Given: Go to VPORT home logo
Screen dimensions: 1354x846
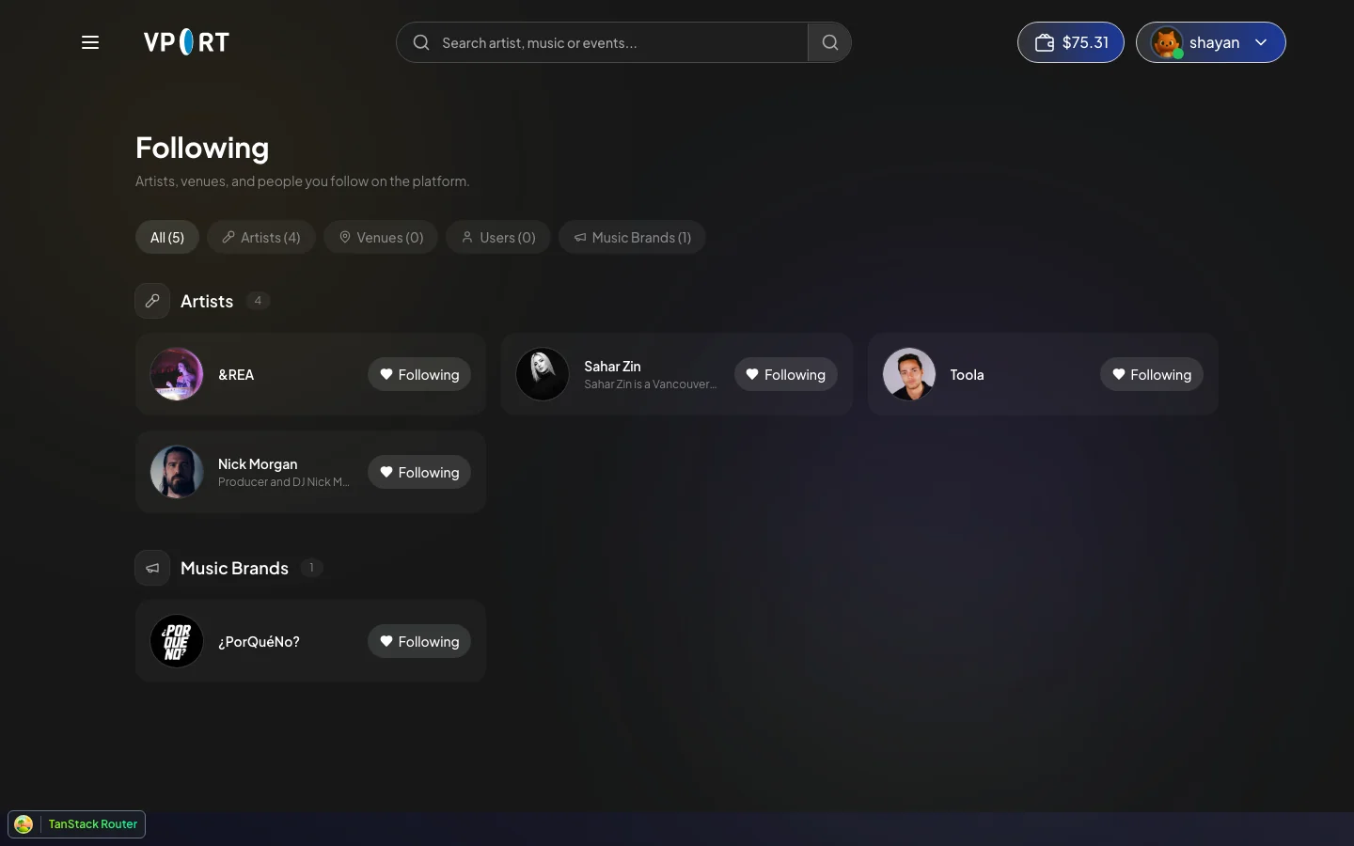Looking at the screenshot, I should pyautogui.click(x=186, y=42).
